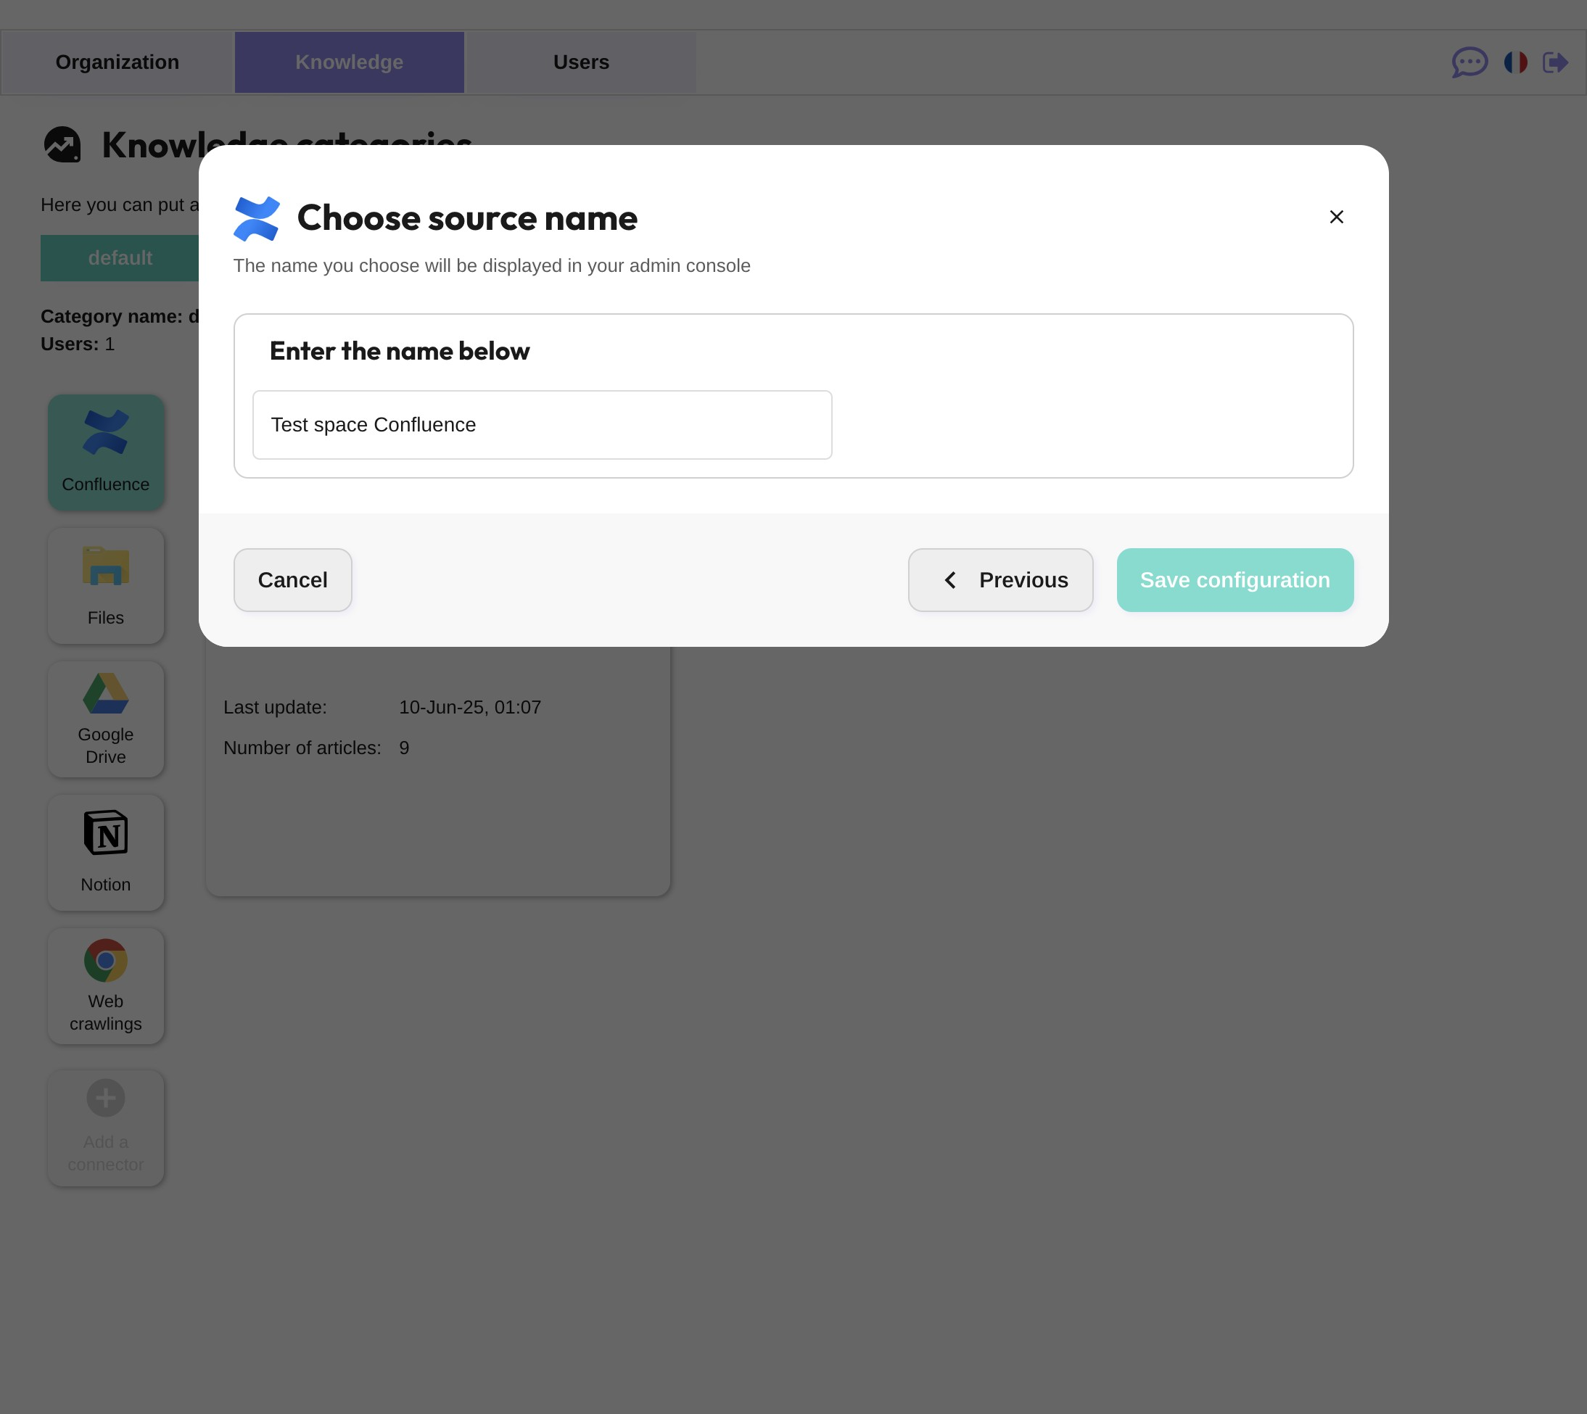Click the chat bubble icon

pos(1469,62)
